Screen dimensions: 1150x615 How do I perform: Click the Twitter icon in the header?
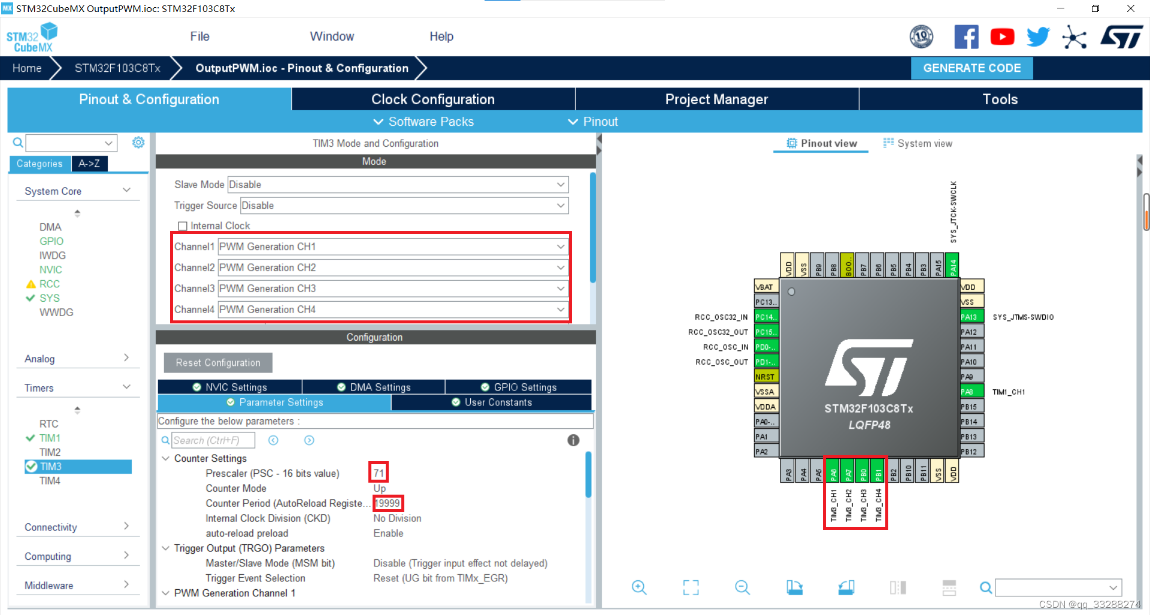[1038, 36]
